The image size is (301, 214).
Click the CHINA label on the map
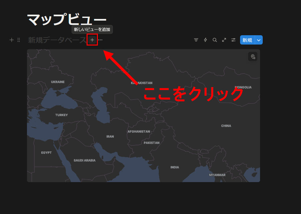226,126
